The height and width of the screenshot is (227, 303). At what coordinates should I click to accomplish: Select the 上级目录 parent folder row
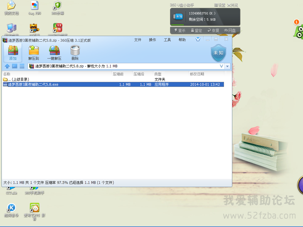(x=113, y=79)
